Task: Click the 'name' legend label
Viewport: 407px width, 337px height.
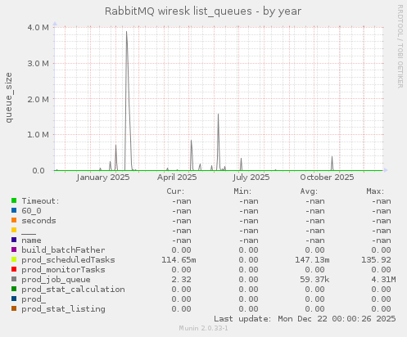Action: point(31,240)
